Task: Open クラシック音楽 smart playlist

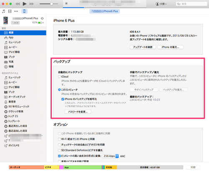Action: click(23, 112)
